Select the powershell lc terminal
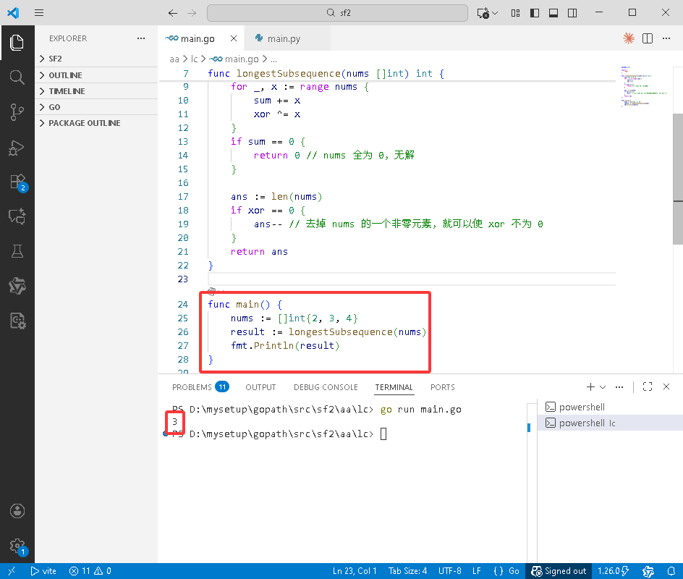Viewport: 683px width, 579px height. [x=610, y=423]
